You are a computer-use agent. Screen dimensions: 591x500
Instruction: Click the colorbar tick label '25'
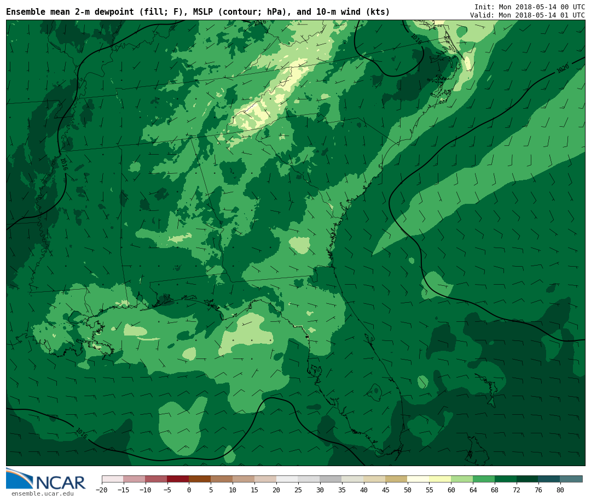pos(298,490)
